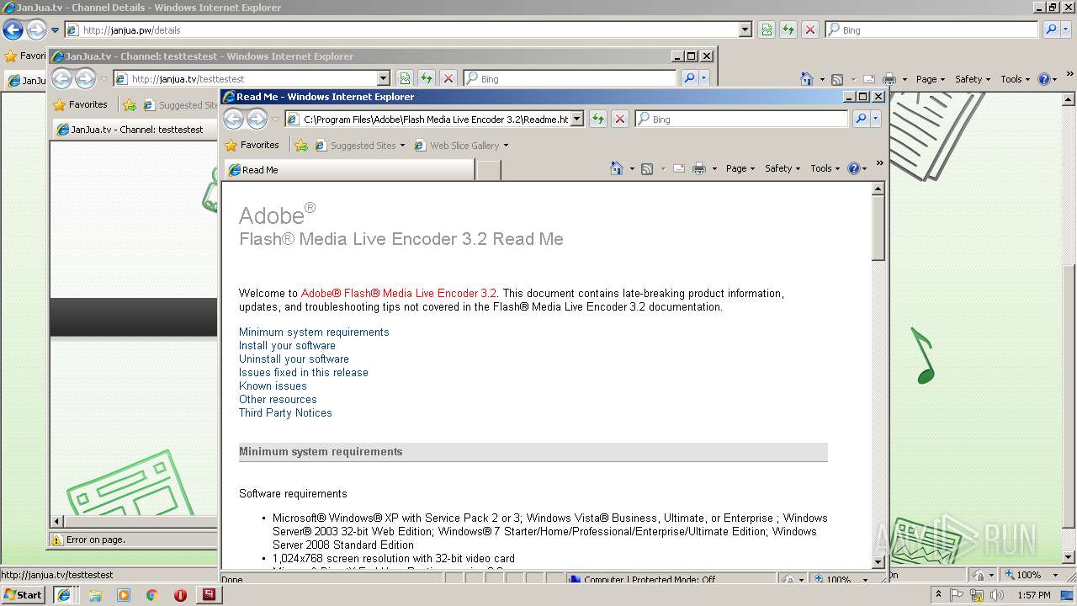Image resolution: width=1077 pixels, height=606 pixels.
Task: Click Read Me vertical scrollbar up arrow
Action: (x=878, y=189)
